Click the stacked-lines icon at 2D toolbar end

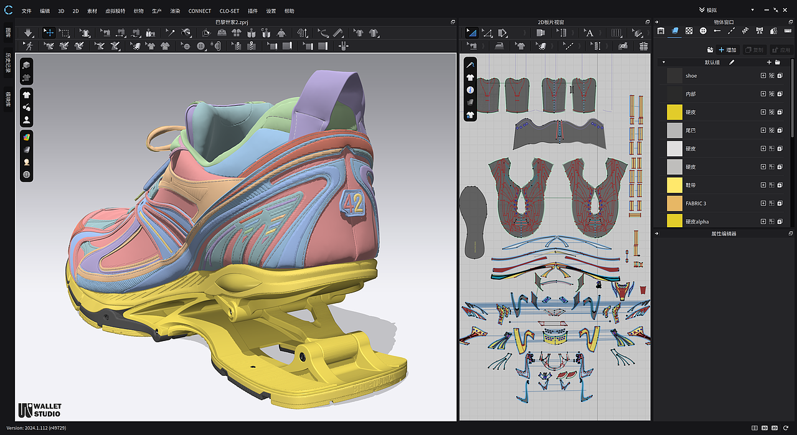(x=643, y=46)
